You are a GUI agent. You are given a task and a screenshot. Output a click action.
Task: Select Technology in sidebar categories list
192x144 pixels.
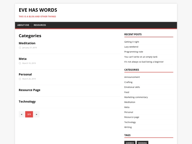tap(130, 122)
